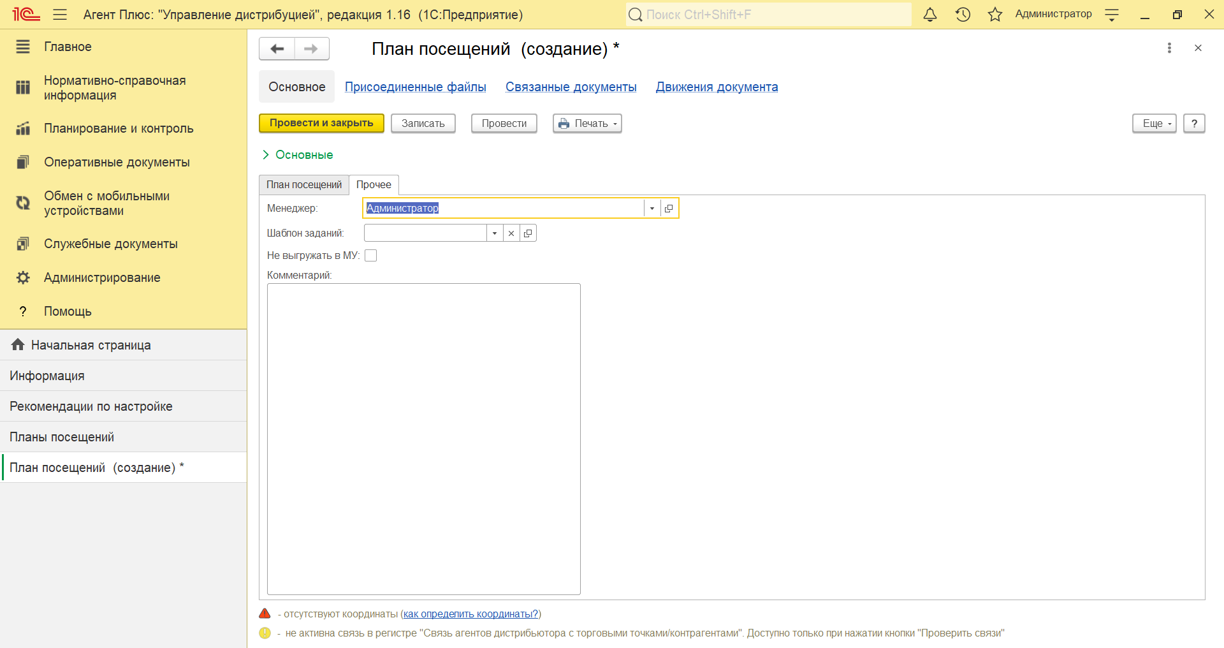Open как определить координаты link
1224x648 pixels.
pos(471,614)
